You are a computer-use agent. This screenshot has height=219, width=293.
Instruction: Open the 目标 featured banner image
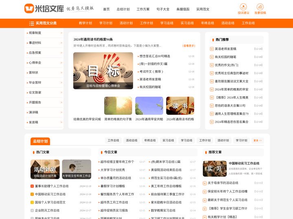(x=103, y=71)
